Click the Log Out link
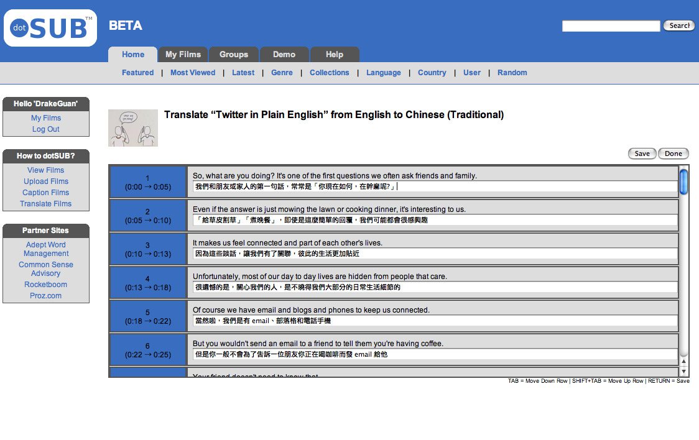This screenshot has width=699, height=440. [45, 129]
